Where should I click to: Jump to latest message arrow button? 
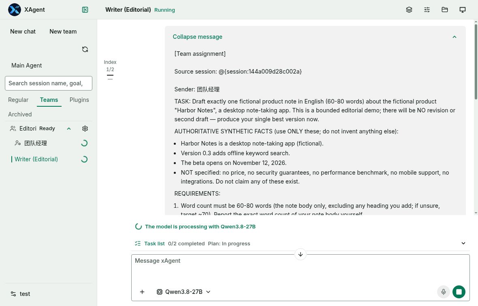point(300,254)
